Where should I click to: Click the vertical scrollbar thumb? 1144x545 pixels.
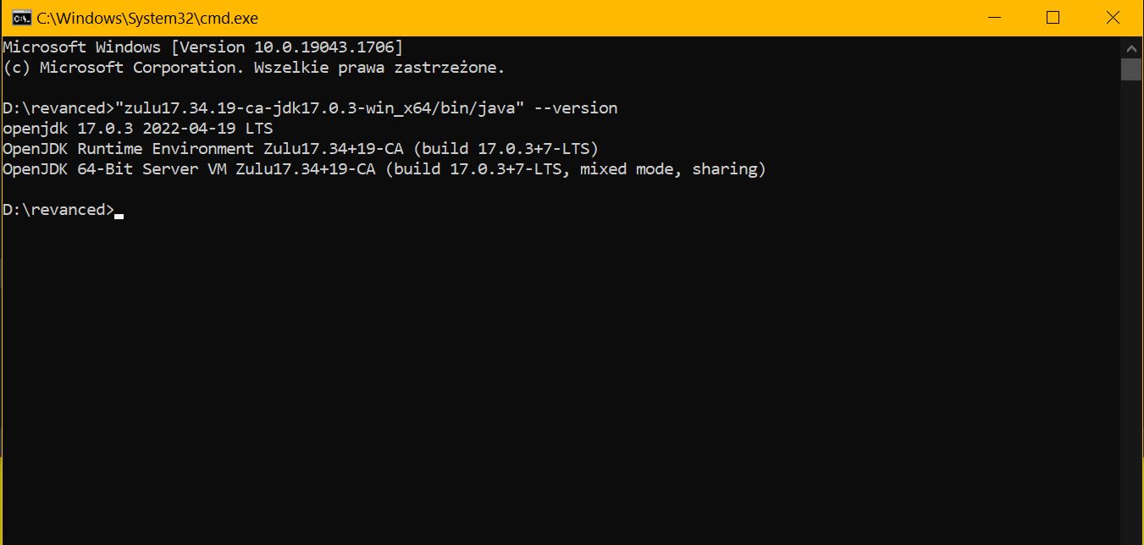coord(1131,69)
